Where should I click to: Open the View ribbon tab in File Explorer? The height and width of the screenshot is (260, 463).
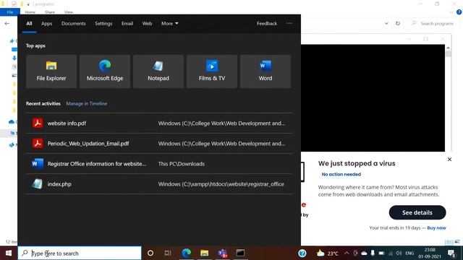(69, 12)
